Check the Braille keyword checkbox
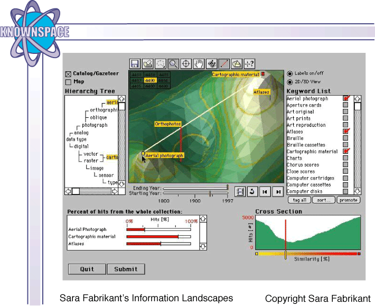375x306 pixels. coord(345,138)
